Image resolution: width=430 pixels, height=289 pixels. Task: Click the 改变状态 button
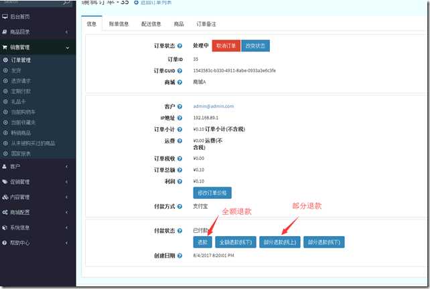coord(255,45)
